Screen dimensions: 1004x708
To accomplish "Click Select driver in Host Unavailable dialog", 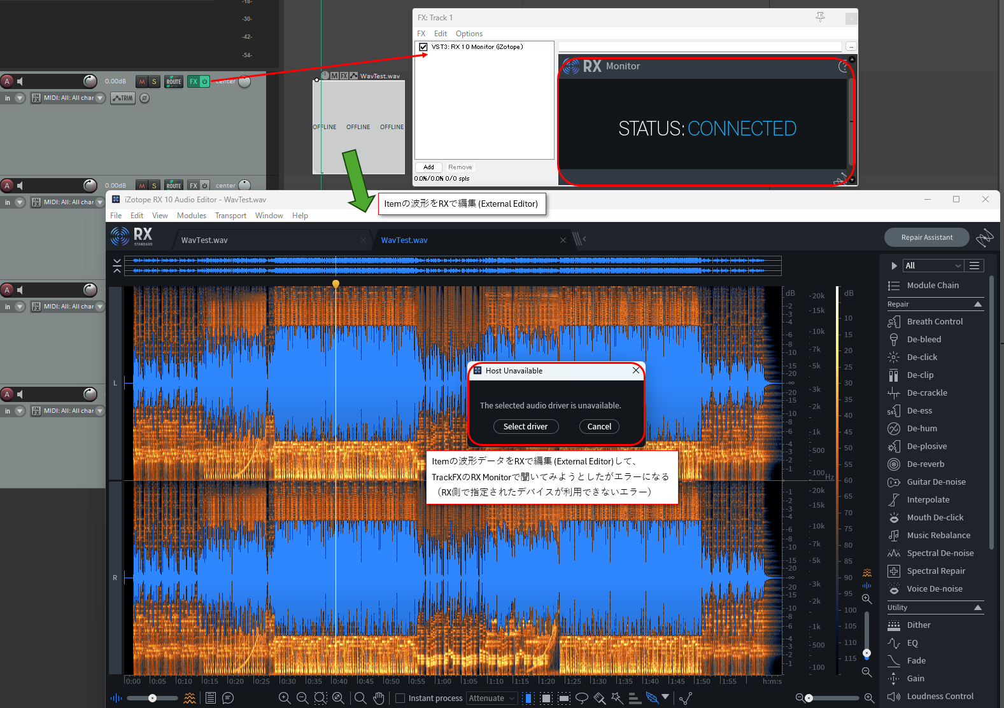I will (525, 426).
